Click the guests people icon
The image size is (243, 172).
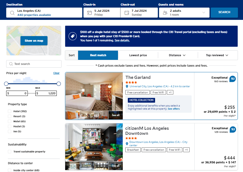click(165, 13)
